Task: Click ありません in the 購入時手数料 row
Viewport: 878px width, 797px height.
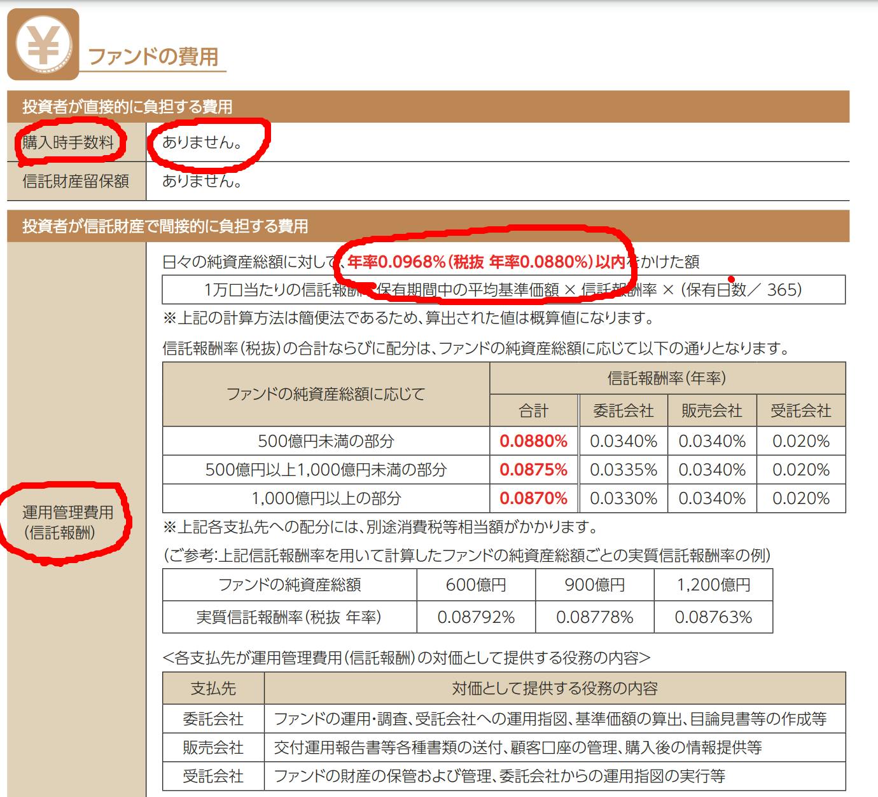Action: (202, 142)
